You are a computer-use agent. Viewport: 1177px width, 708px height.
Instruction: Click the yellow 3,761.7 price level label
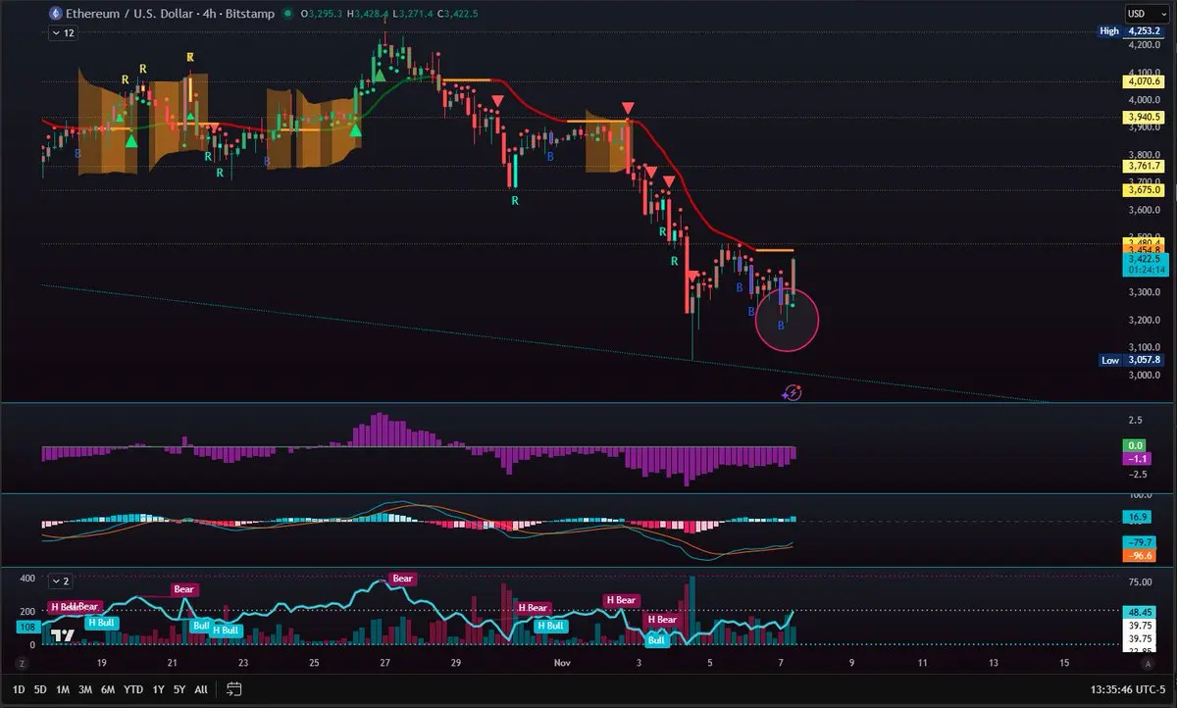click(x=1145, y=166)
